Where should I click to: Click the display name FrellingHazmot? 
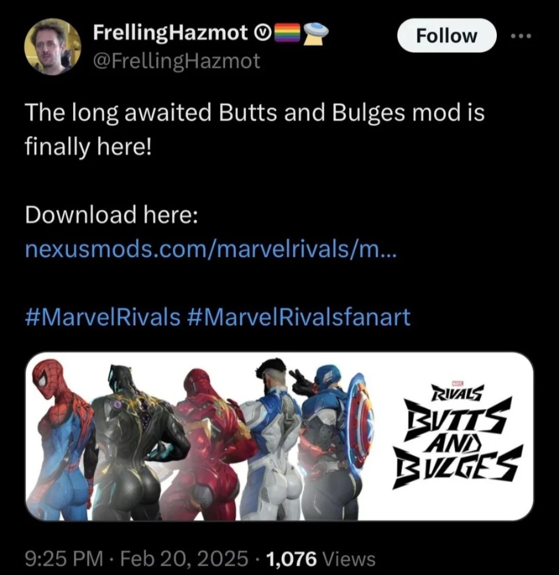170,32
